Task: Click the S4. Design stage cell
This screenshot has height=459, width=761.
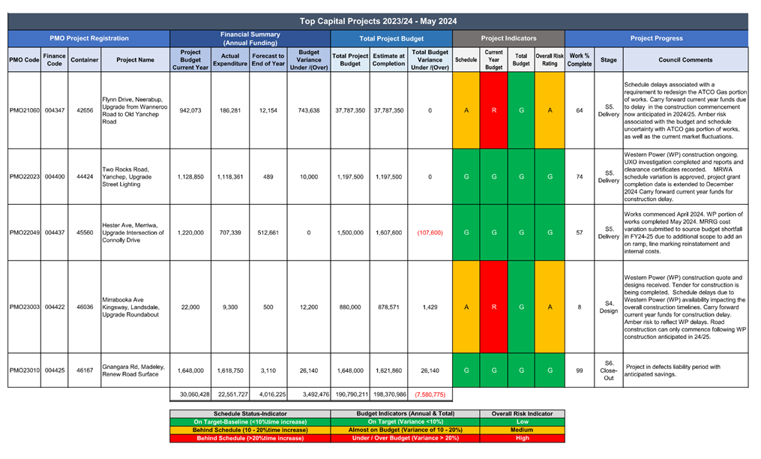Action: click(x=608, y=307)
